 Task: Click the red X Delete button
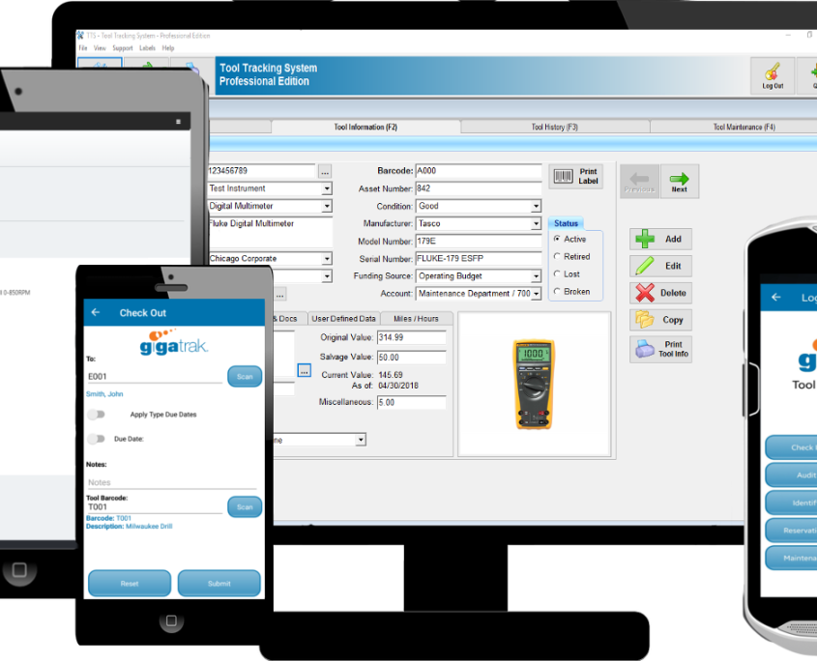pos(660,293)
